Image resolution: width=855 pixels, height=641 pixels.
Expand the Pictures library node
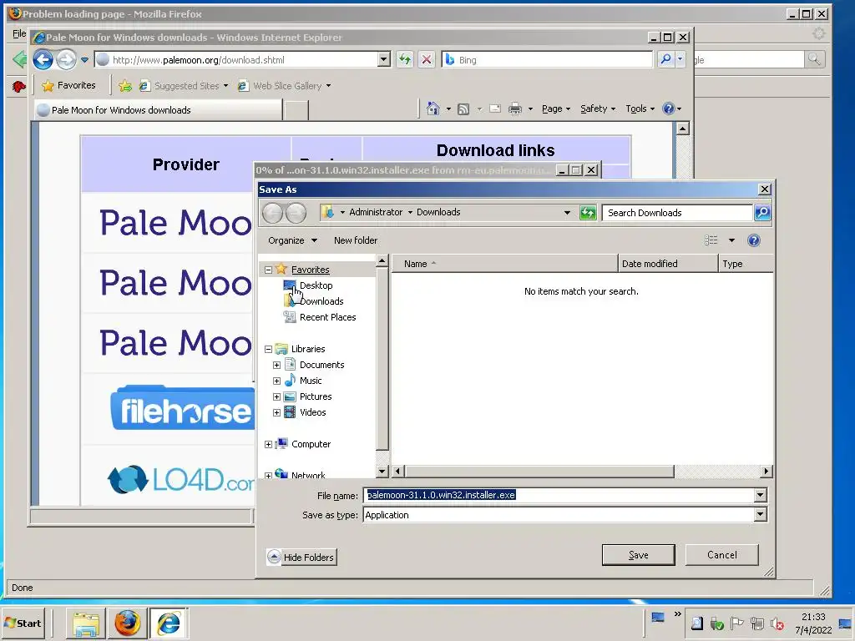[x=276, y=396]
